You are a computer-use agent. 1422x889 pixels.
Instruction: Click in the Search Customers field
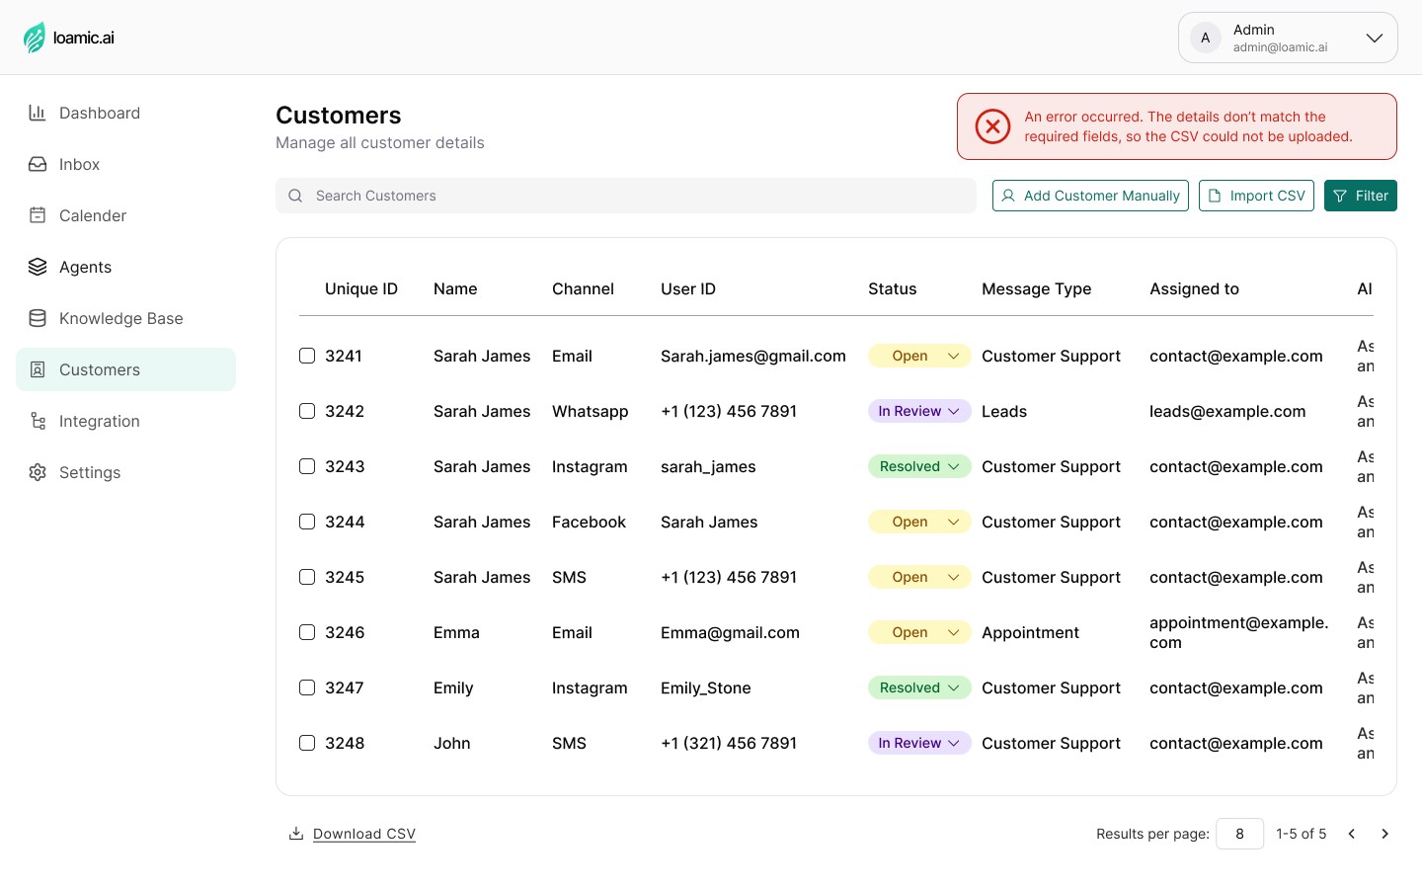(626, 196)
